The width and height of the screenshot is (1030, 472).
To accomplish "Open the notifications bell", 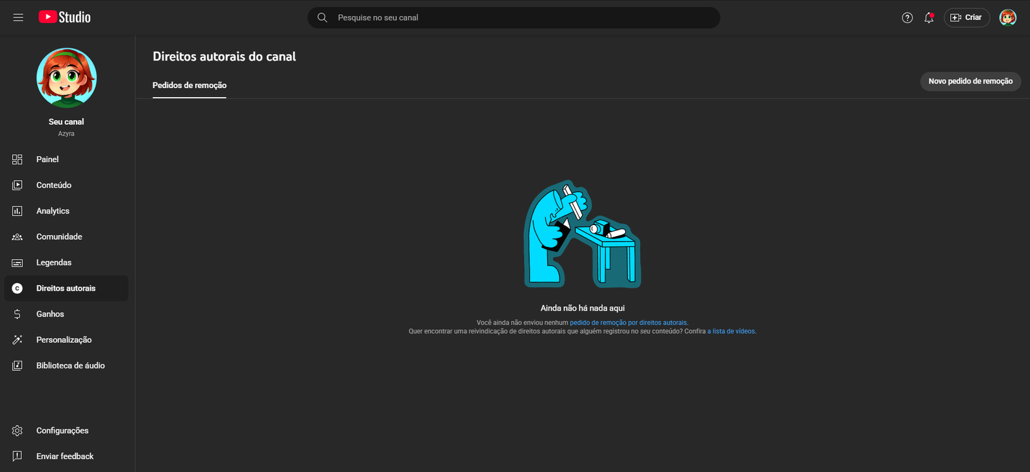I will click(x=929, y=17).
